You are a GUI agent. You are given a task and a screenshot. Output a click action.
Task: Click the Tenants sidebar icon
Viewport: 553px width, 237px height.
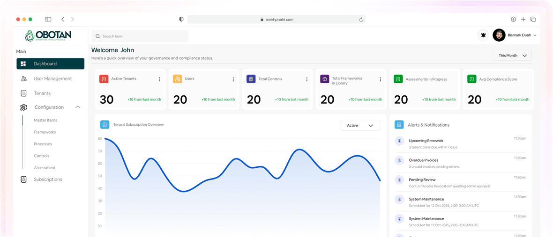[23, 93]
